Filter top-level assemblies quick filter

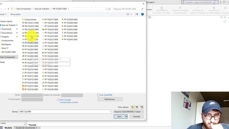point(142,107)
